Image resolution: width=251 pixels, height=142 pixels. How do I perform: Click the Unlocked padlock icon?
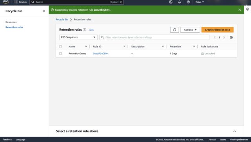tap(202, 53)
